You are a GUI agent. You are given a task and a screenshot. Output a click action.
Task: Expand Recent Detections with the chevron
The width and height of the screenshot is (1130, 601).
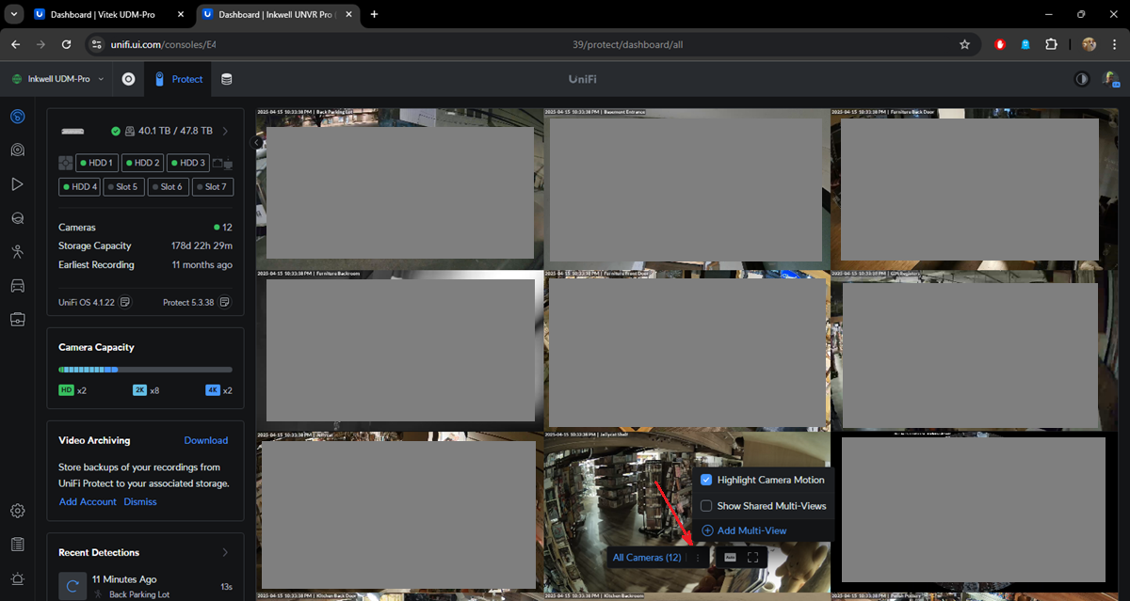coord(225,552)
